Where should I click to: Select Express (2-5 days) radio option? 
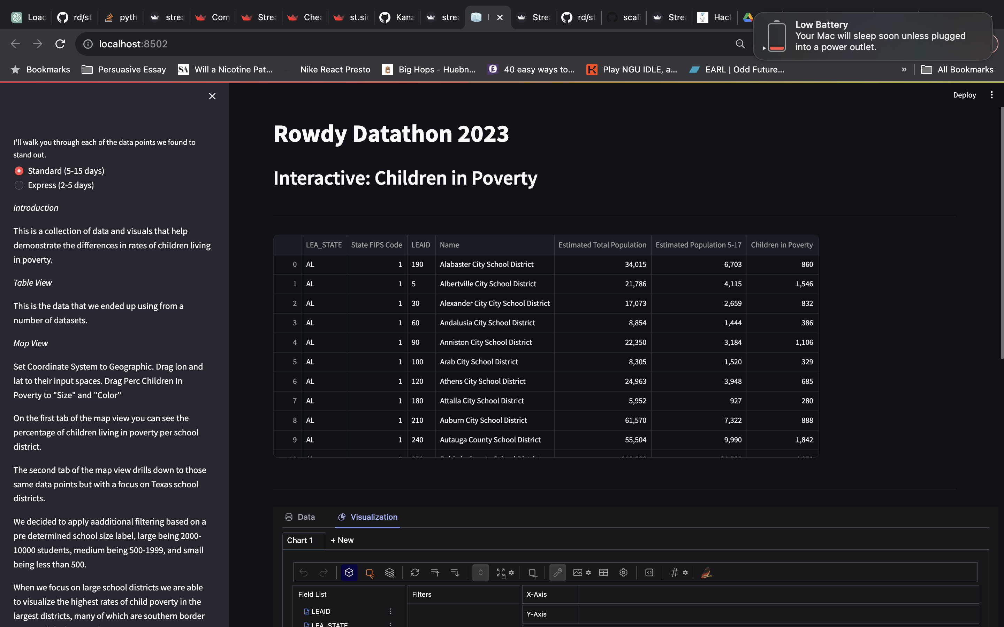pos(19,185)
